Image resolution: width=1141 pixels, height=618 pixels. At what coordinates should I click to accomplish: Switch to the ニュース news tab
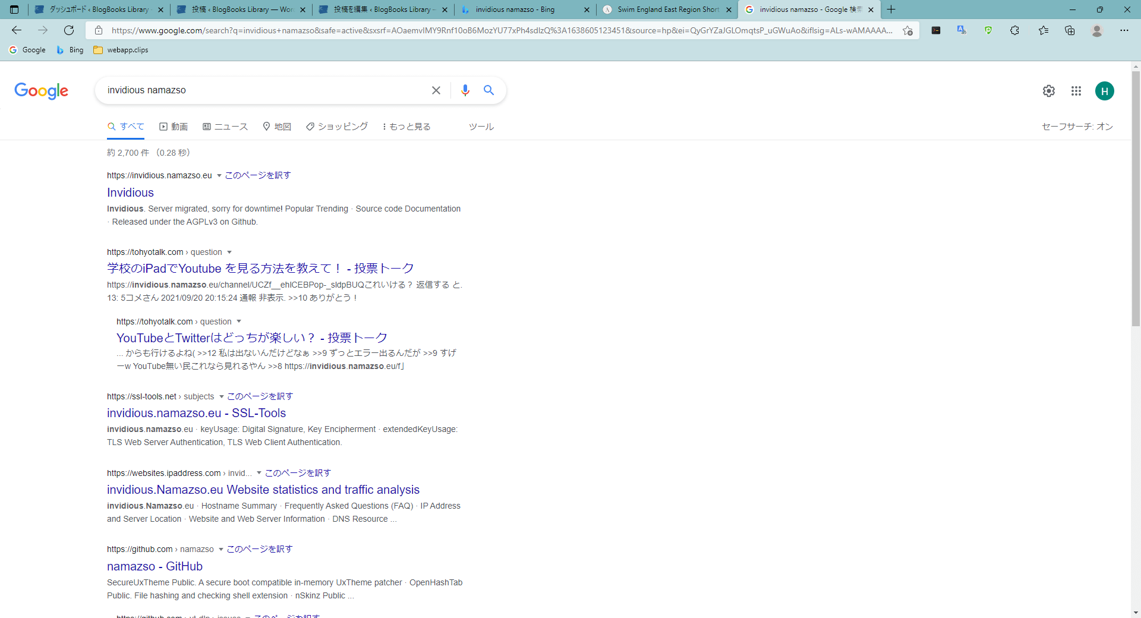225,127
